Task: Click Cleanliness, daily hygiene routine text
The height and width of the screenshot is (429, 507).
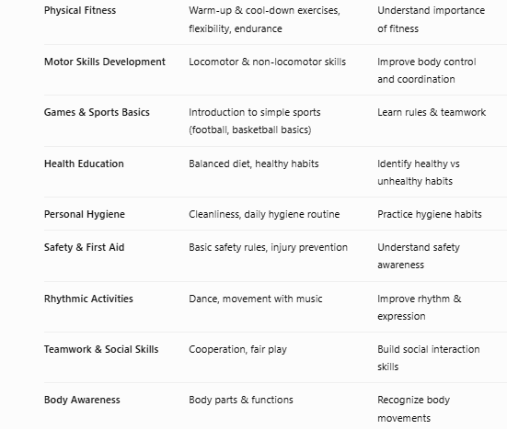Action: pyautogui.click(x=264, y=214)
